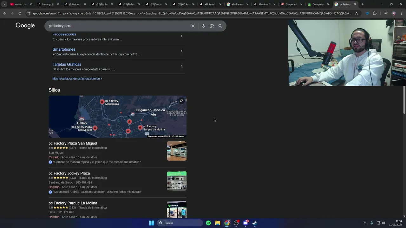Open the Tarjetas Gráficas link

67,64
